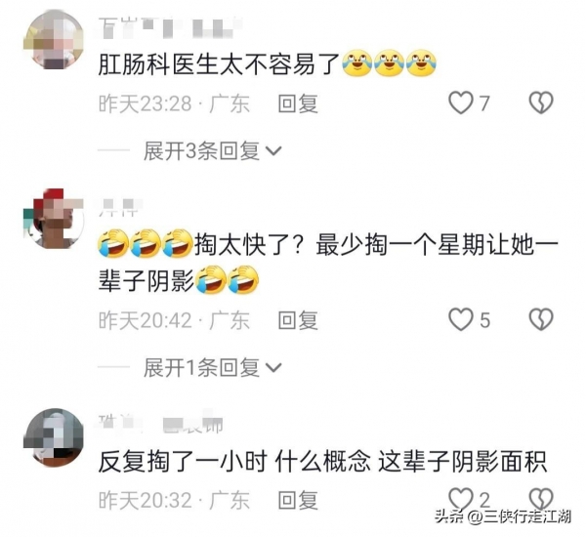Screen dimensions: 586x537
Task: Open the first commenter's username
Action: pos(170,28)
